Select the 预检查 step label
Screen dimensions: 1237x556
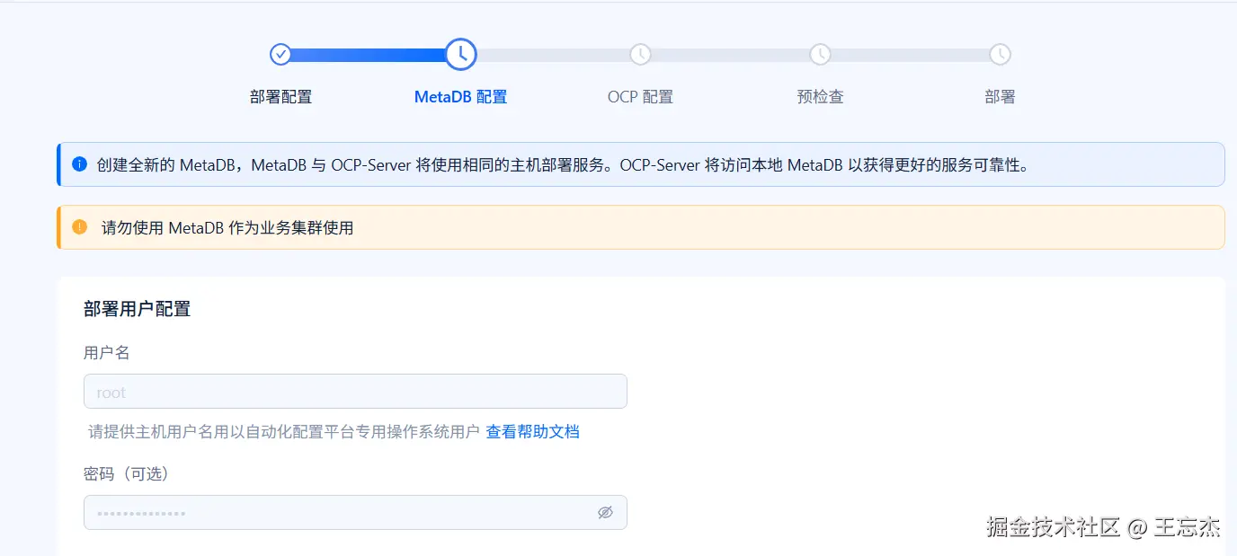point(820,97)
